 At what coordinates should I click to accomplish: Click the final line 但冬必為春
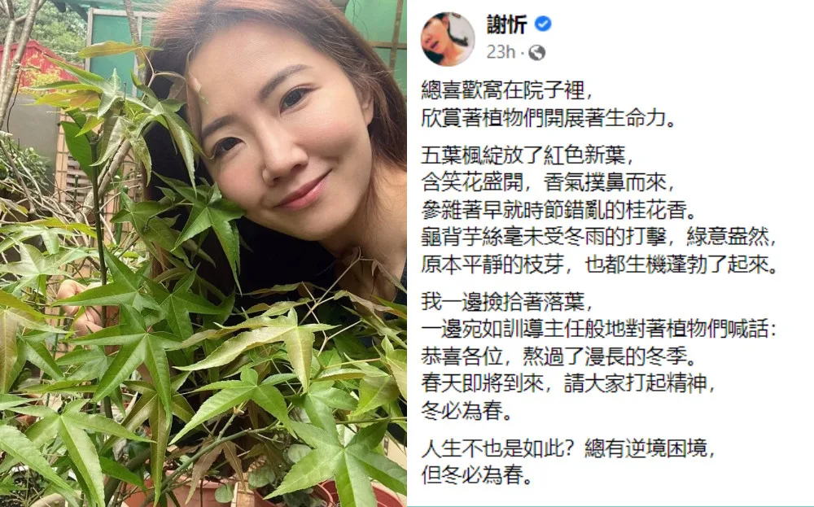[x=476, y=476]
